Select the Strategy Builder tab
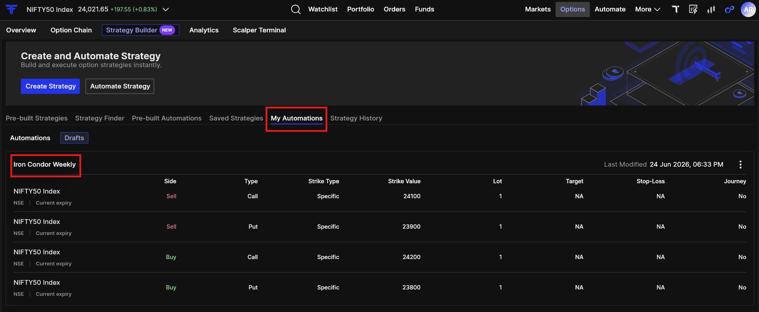This screenshot has height=312, width=759. [x=140, y=30]
